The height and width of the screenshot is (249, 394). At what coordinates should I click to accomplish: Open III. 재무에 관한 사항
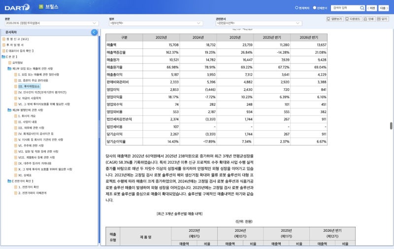point(31,128)
